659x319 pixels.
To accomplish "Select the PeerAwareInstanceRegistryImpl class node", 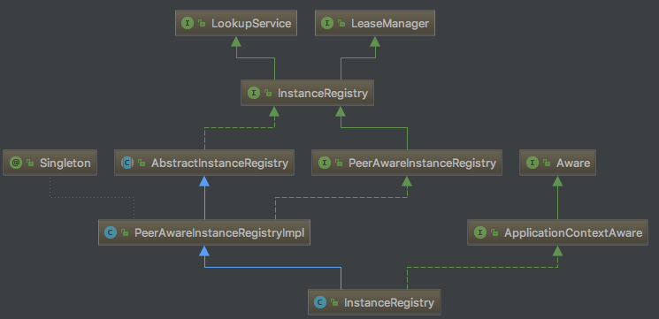I will 204,232.
